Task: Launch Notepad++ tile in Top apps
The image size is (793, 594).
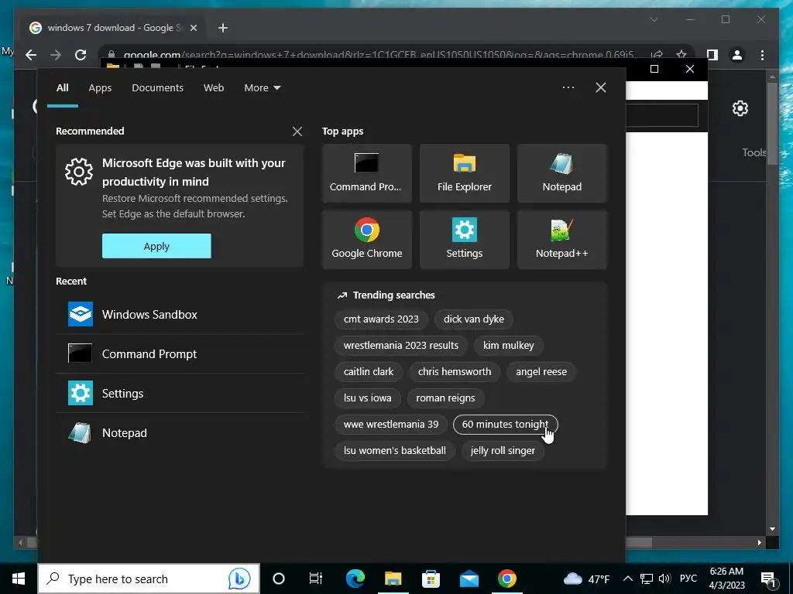Action: [x=562, y=240]
